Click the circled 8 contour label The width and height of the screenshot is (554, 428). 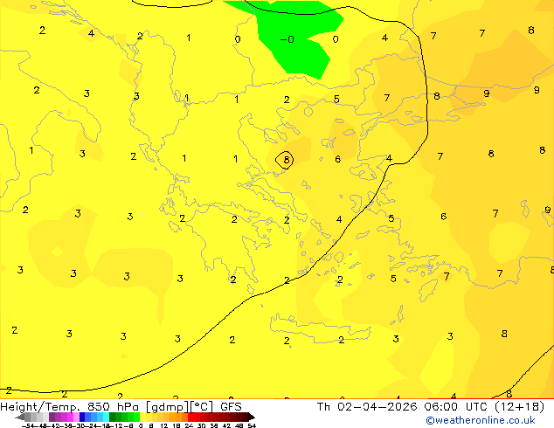pyautogui.click(x=286, y=160)
